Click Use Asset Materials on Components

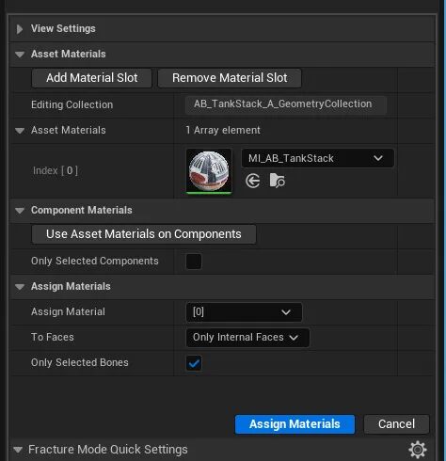(x=144, y=234)
